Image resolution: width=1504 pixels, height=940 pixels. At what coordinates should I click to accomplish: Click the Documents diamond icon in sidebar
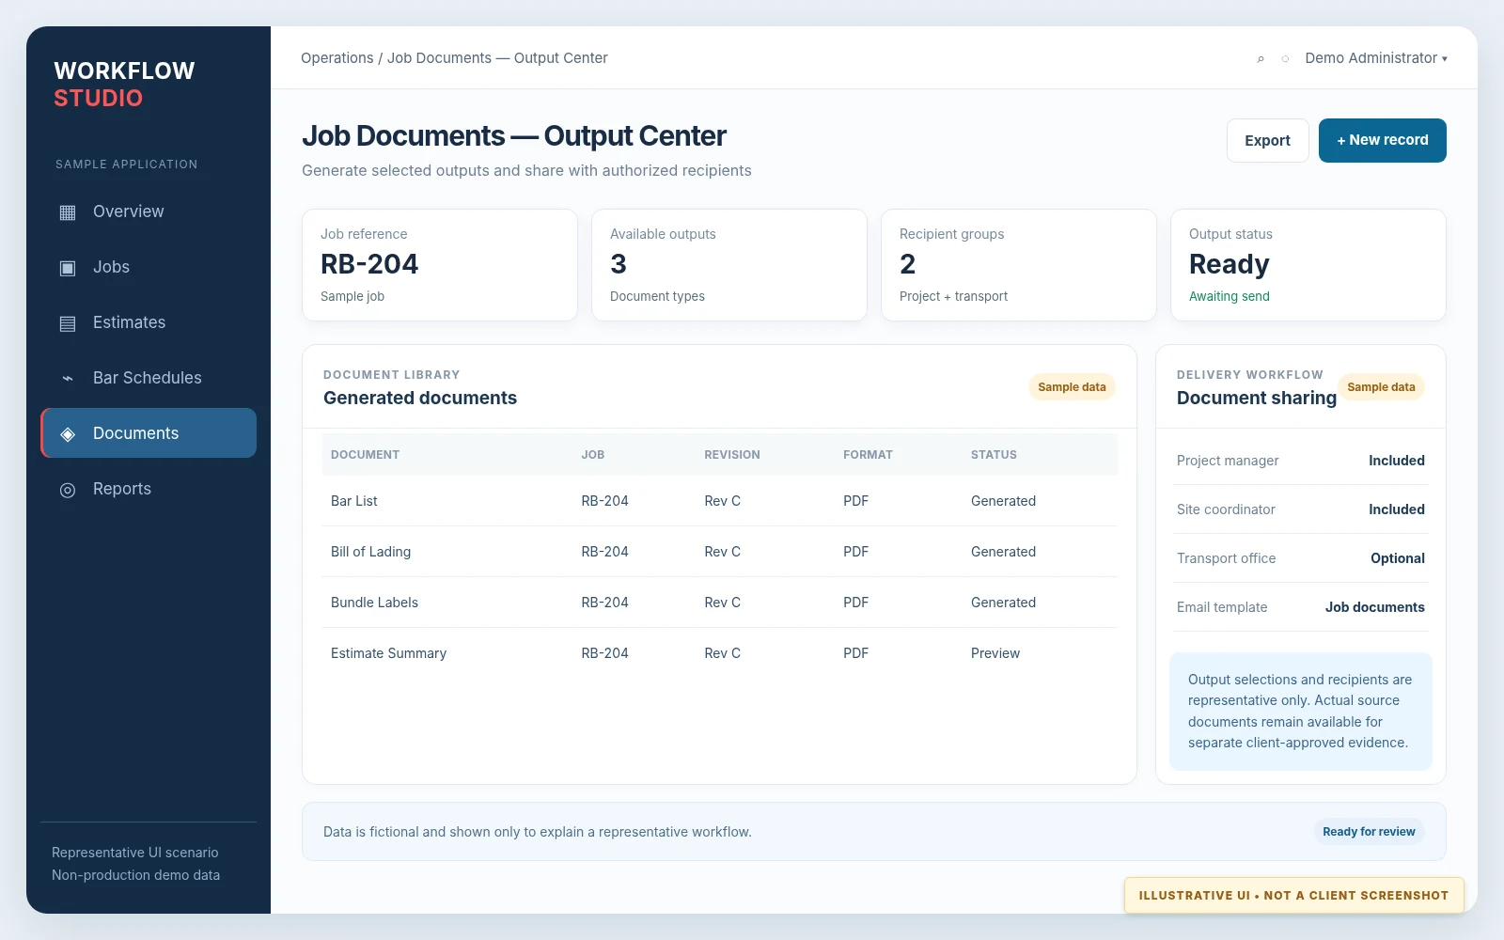68,434
